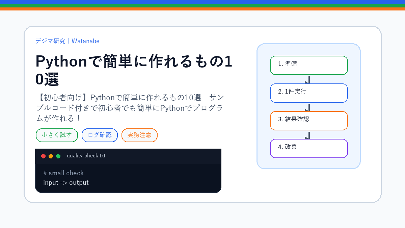
Task: Click the description starting 【初心者向け】
Action: pos(130,108)
